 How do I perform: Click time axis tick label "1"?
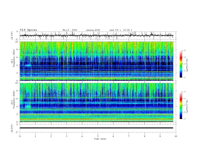coord(35,136)
